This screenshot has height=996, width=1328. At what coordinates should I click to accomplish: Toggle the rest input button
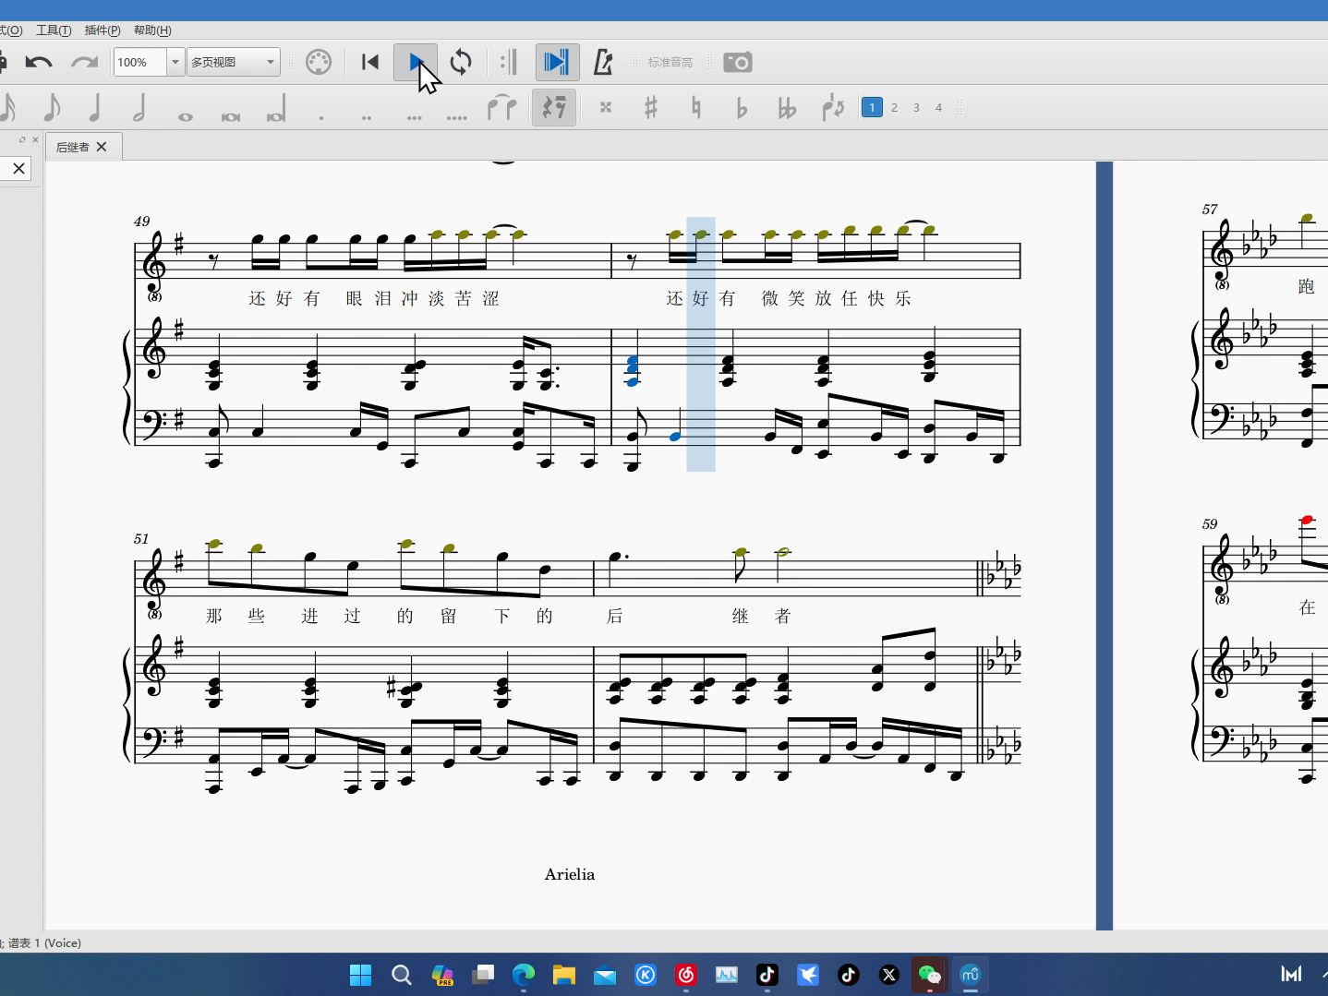[x=554, y=108]
